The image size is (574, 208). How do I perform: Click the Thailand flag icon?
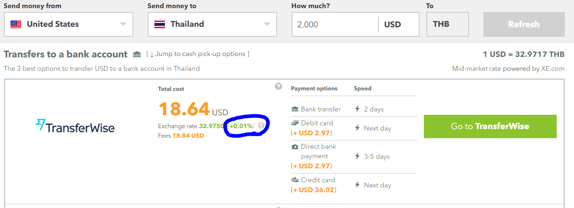160,24
